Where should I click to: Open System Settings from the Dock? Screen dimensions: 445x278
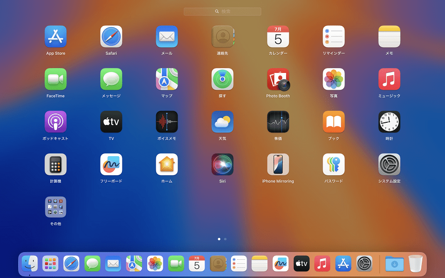tap(364, 263)
